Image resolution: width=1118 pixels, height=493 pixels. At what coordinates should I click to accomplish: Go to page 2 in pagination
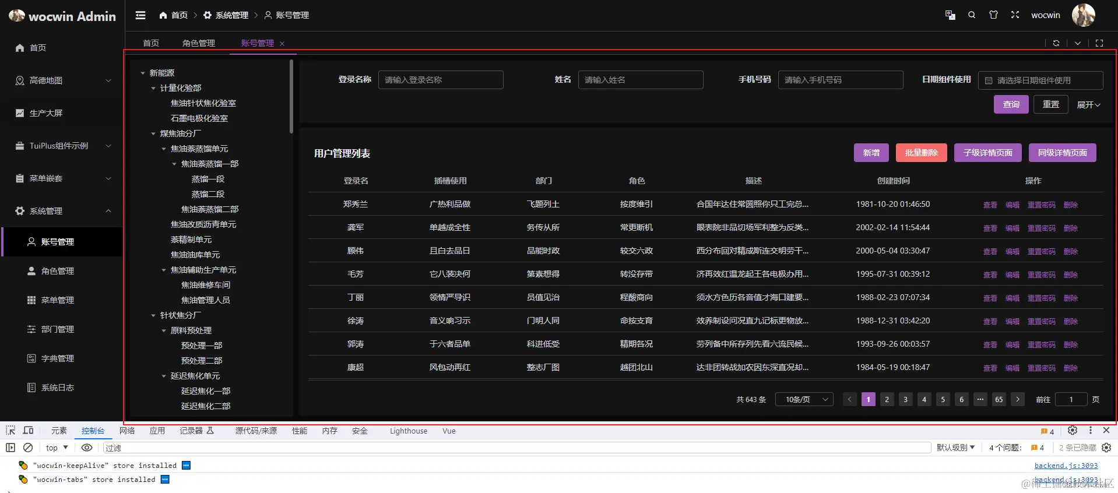887,399
